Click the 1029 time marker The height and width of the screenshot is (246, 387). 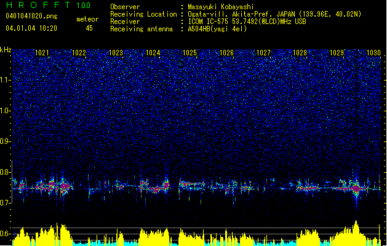pos(337,53)
